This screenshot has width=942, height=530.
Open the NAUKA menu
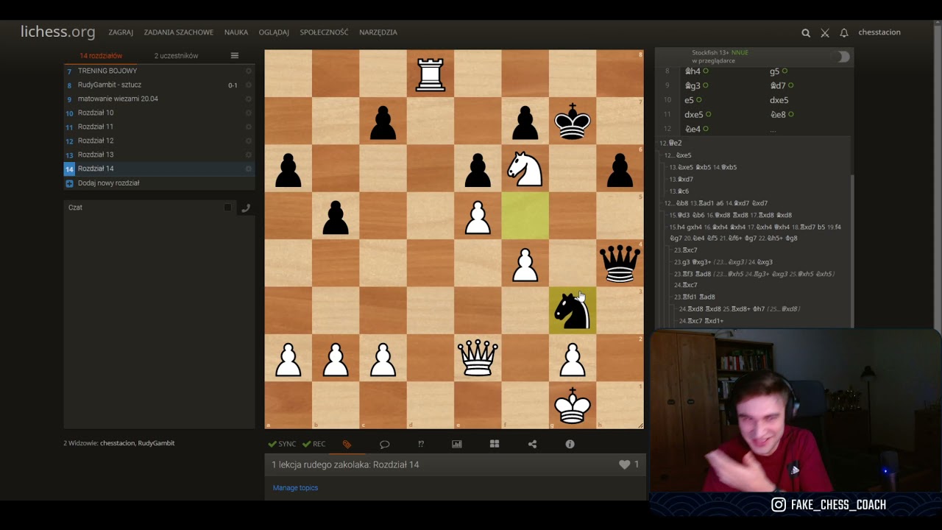236,32
